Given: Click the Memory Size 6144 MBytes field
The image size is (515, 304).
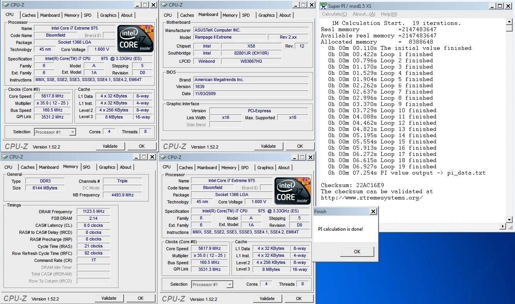Looking at the screenshot, I should 45,188.
